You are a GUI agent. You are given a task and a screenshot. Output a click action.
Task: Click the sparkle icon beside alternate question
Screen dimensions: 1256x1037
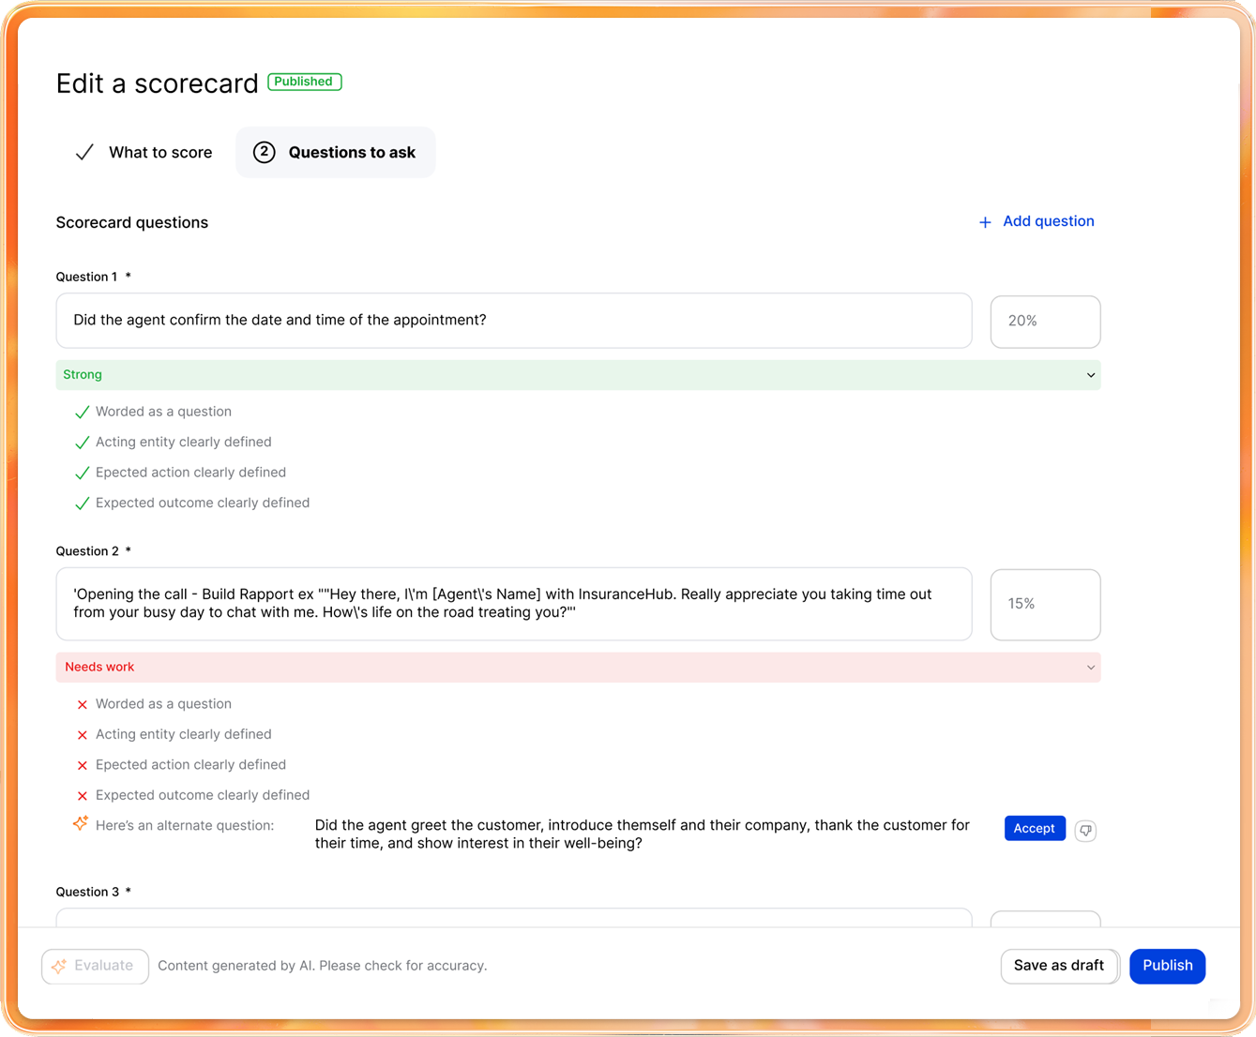coord(81,823)
